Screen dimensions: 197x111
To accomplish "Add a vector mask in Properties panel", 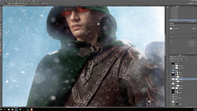I will click(195, 29).
